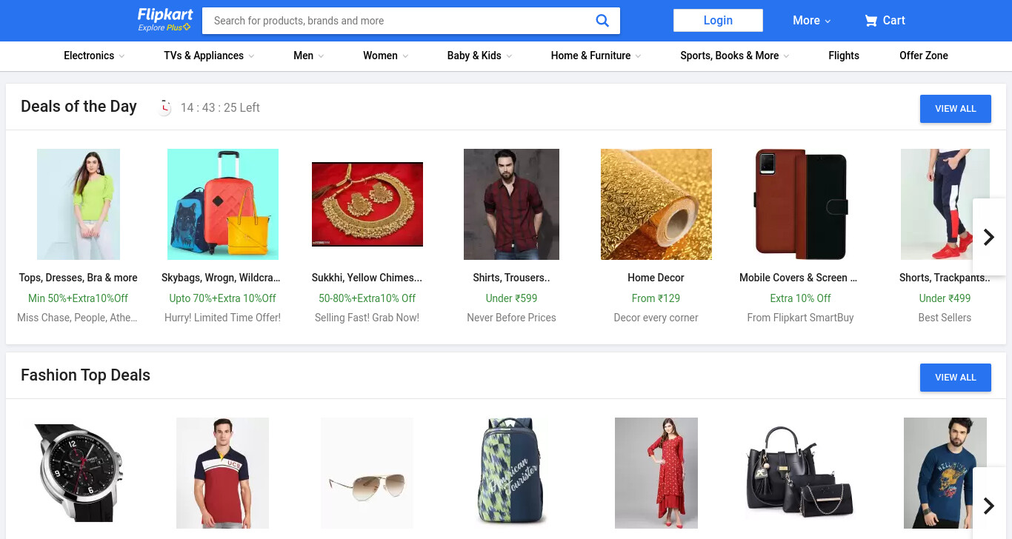Viewport: 1012px width, 539px height.
Task: Open the American Tourister backpack image
Action: click(511, 473)
